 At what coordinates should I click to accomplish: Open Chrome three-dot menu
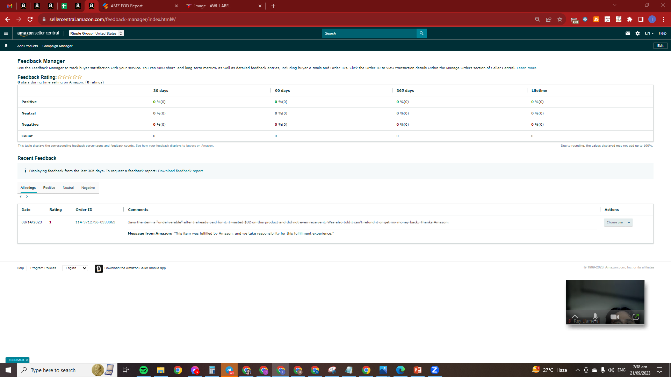point(663,20)
